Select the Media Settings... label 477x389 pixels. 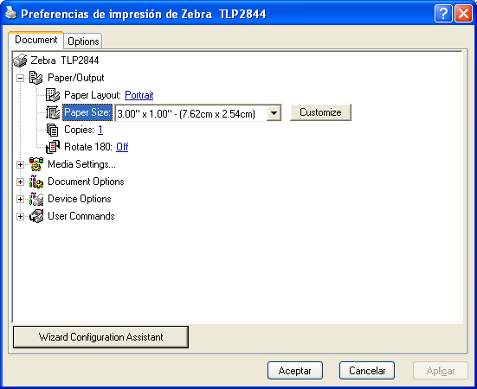pos(82,164)
